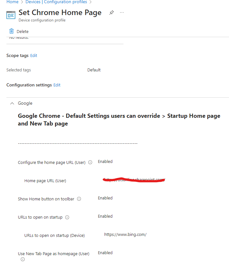Click the Selected tags label
This screenshot has width=229, height=274.
(19, 70)
